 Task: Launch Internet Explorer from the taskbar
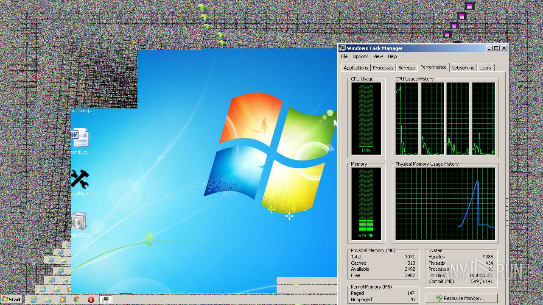pyautogui.click(x=34, y=299)
